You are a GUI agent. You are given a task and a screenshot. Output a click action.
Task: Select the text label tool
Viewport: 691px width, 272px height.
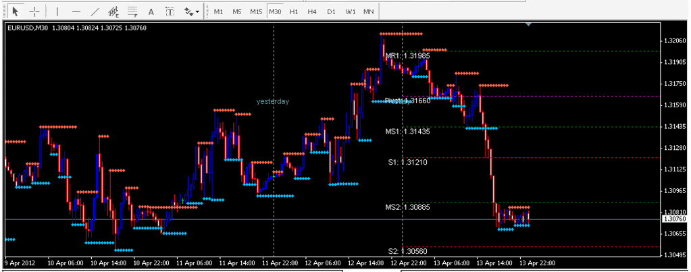(x=170, y=11)
